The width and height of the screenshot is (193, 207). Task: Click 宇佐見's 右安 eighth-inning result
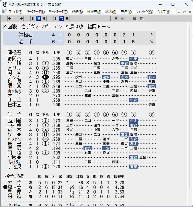pyautogui.click(x=134, y=167)
